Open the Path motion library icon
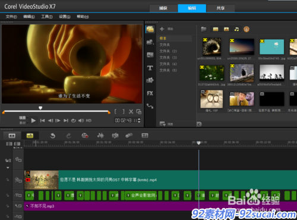The width and height of the screenshot is (297, 220). [x=150, y=106]
